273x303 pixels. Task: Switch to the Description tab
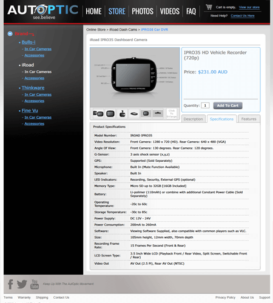pos(194,119)
